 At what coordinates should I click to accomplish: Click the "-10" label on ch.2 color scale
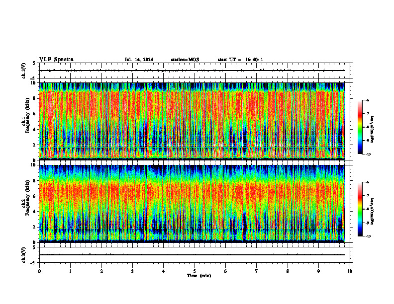tap(368, 236)
